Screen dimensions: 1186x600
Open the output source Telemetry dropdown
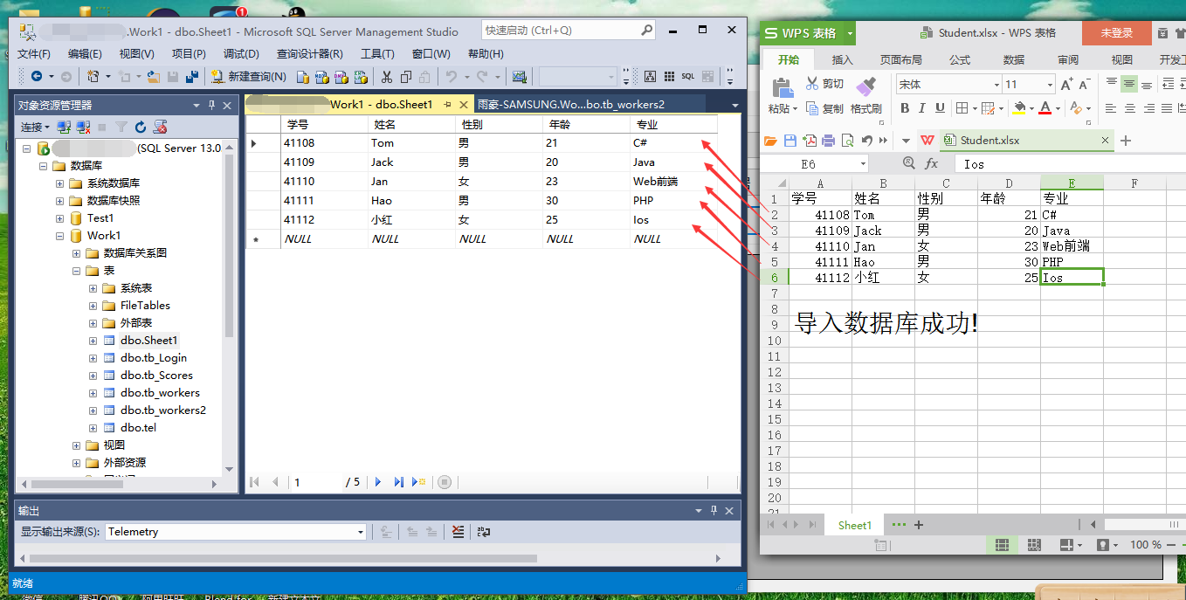click(360, 532)
